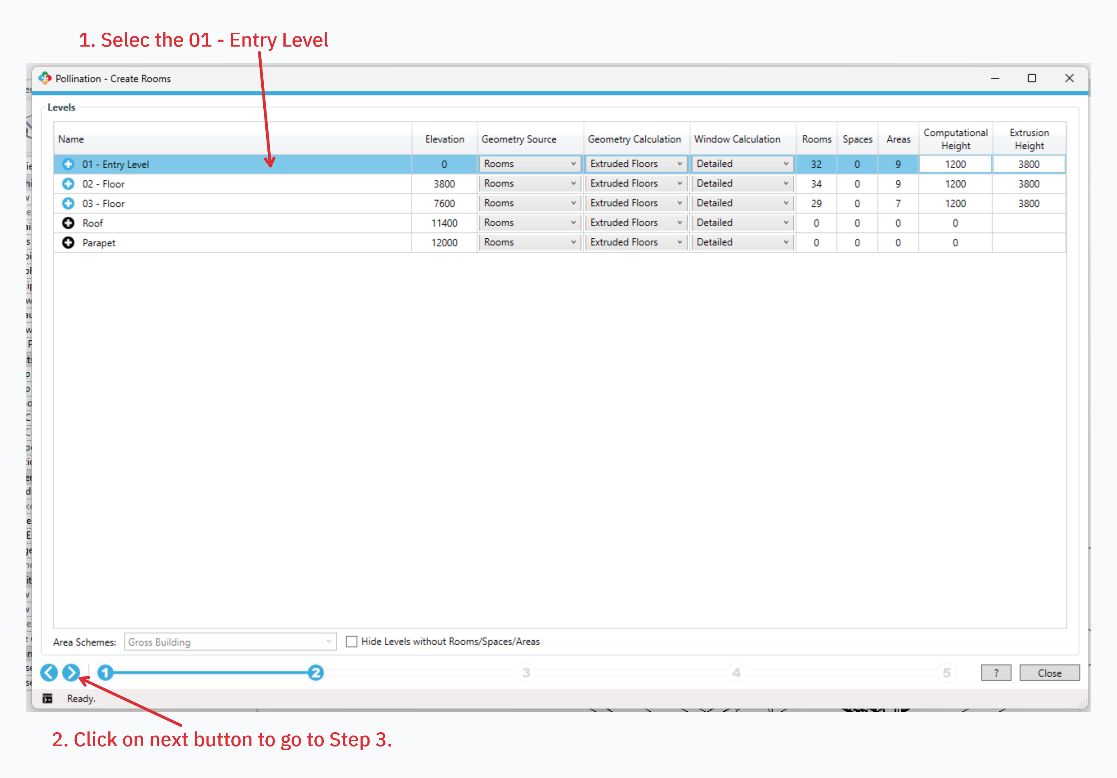Click the Elevation column header
The height and width of the screenshot is (778, 1117).
[x=444, y=139]
